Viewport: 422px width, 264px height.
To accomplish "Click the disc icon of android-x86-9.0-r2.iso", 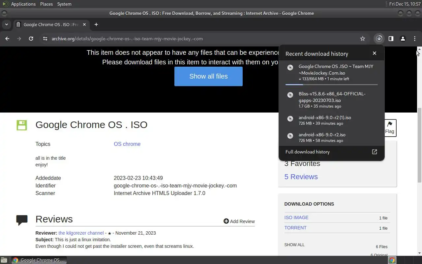I will 290,136.
